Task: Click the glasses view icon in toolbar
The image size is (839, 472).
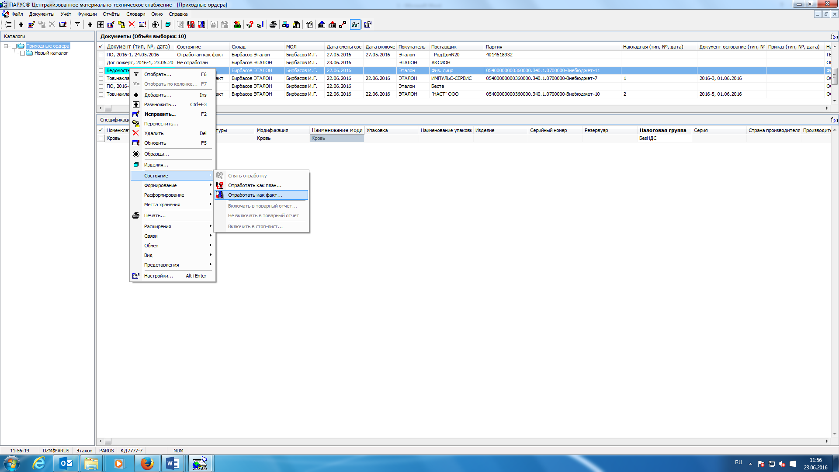Action: pos(355,24)
